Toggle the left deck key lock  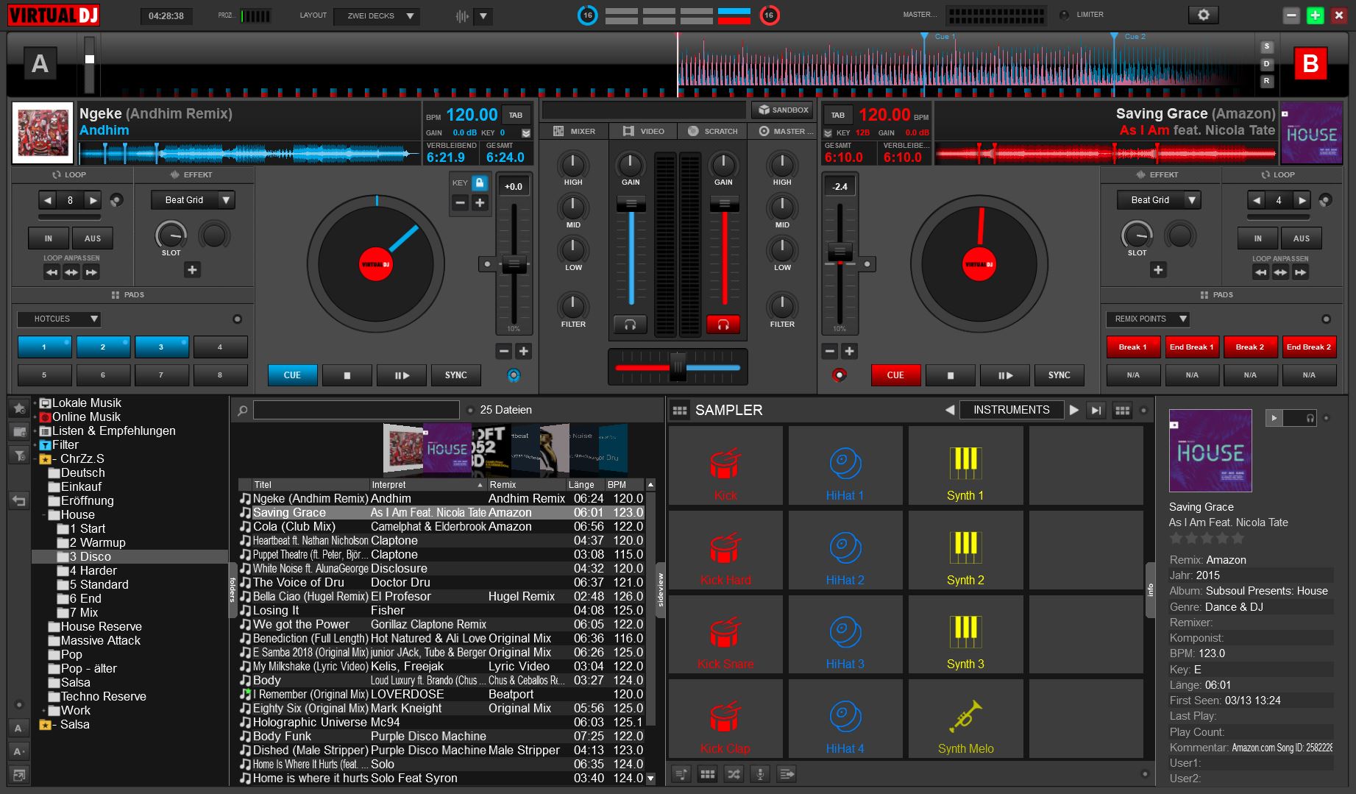[480, 182]
